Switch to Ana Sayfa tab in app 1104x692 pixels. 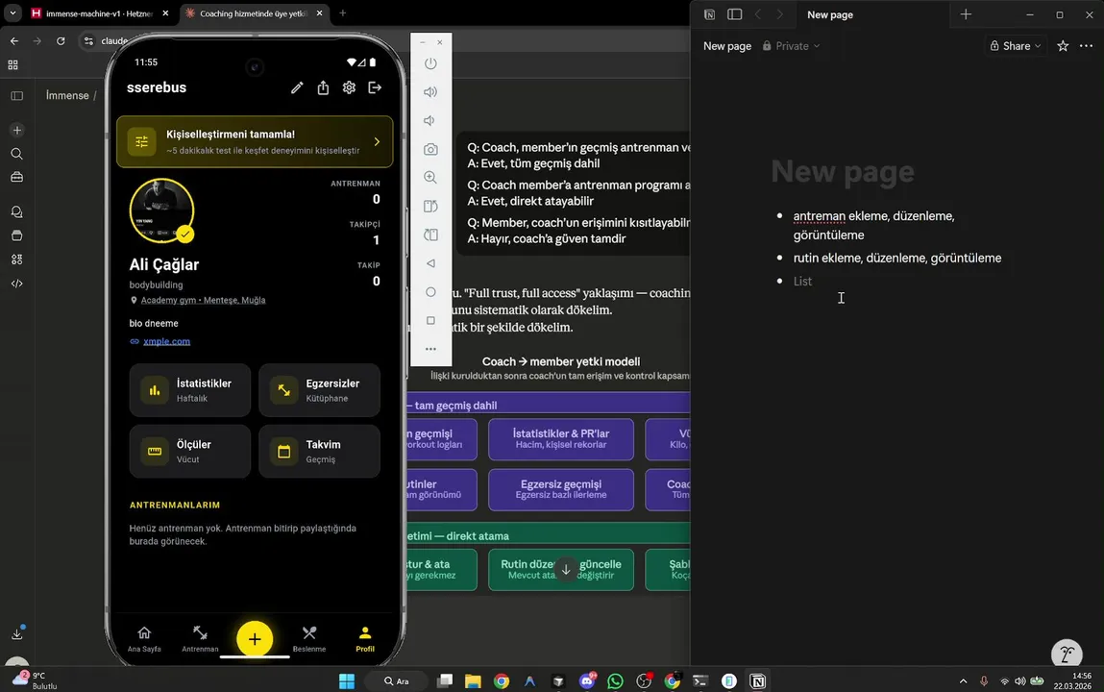(143, 638)
